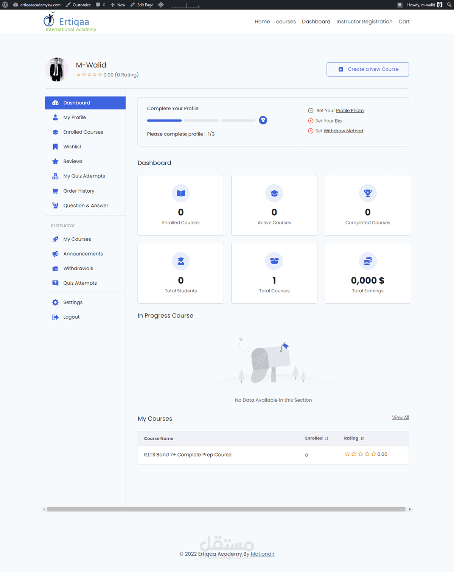Open the Motiondir footer link
Image resolution: width=454 pixels, height=572 pixels.
point(263,554)
